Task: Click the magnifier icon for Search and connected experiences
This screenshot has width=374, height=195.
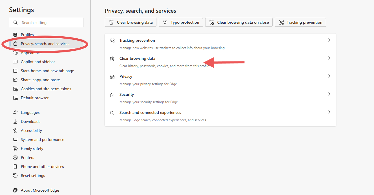Action: pos(112,113)
